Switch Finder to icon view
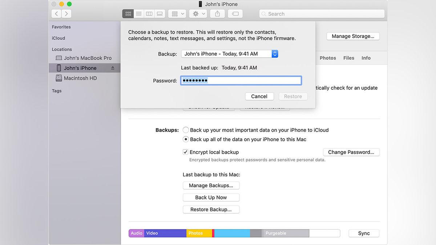The width and height of the screenshot is (436, 245). coord(128,14)
